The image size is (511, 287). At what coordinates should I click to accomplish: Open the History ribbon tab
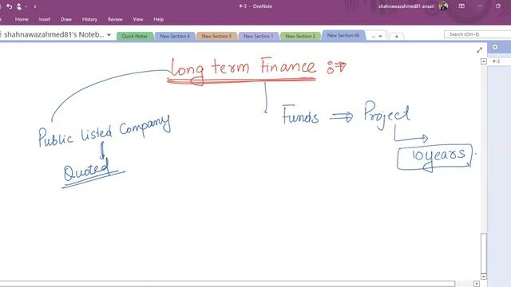click(89, 19)
